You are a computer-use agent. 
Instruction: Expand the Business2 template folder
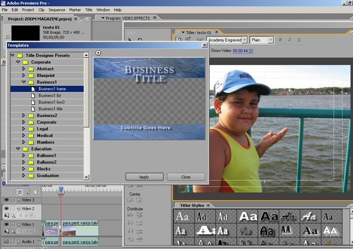[24, 115]
